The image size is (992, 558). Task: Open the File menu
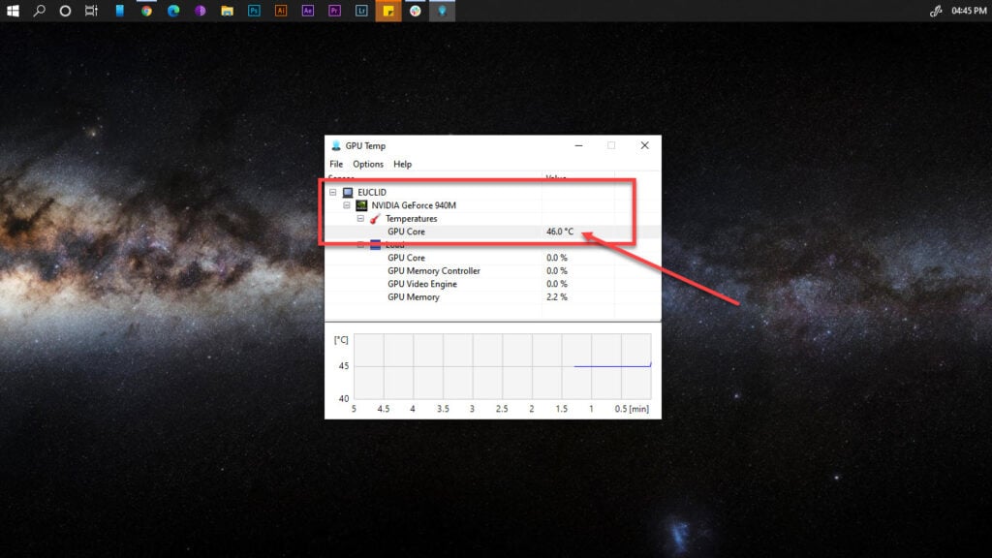(x=336, y=165)
